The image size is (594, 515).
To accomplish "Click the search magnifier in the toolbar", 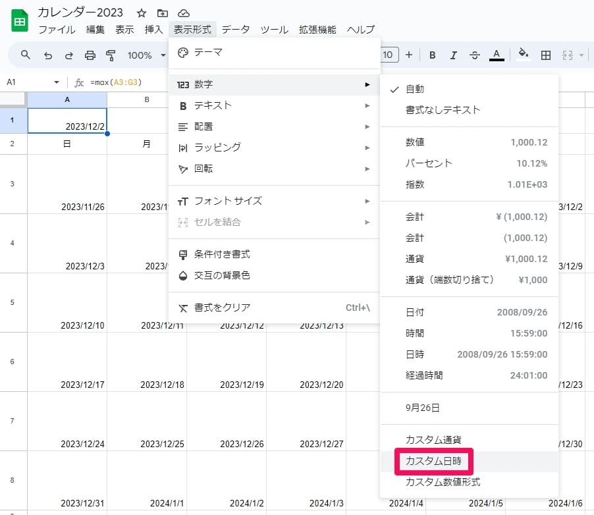I will tap(26, 55).
